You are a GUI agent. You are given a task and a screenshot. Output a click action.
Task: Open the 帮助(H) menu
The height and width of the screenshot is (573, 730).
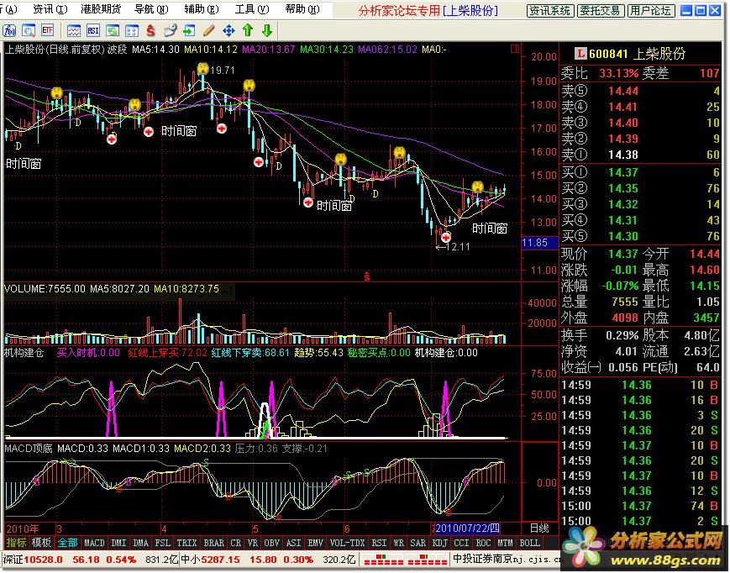(302, 9)
